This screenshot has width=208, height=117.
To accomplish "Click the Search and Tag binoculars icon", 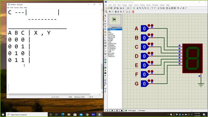I will [x=110, y=12].
